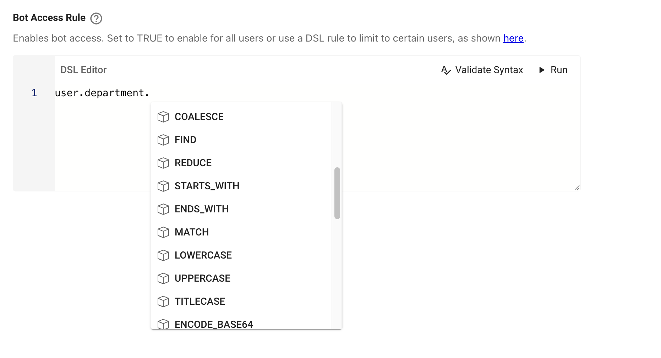Screen dimensions: 661x358
Task: Click the cube icon next to FIND
Action: [x=163, y=140]
